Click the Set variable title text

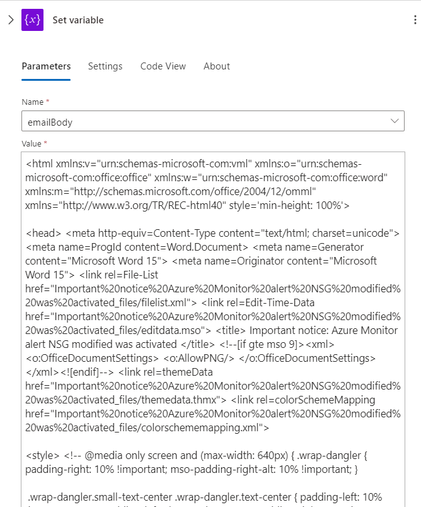(x=78, y=20)
